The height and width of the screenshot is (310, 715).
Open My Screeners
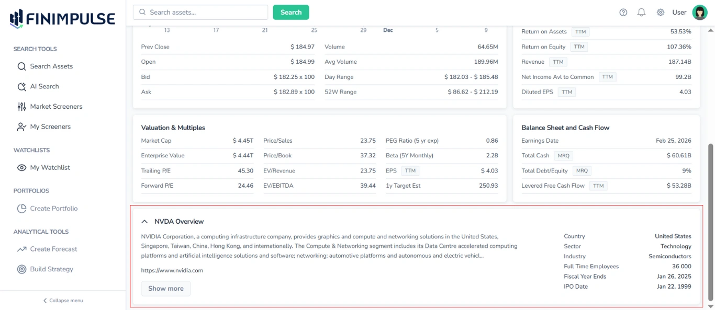pyautogui.click(x=51, y=126)
